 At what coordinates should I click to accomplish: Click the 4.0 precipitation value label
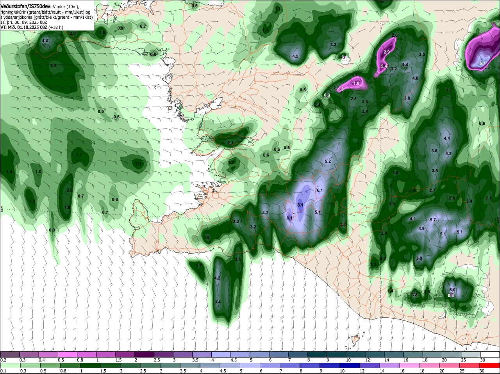point(415,78)
